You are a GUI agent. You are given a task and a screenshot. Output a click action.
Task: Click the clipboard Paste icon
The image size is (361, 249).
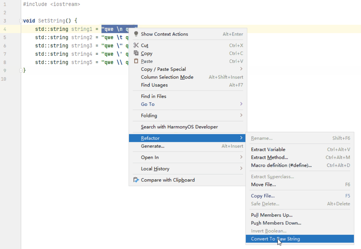coord(136,61)
